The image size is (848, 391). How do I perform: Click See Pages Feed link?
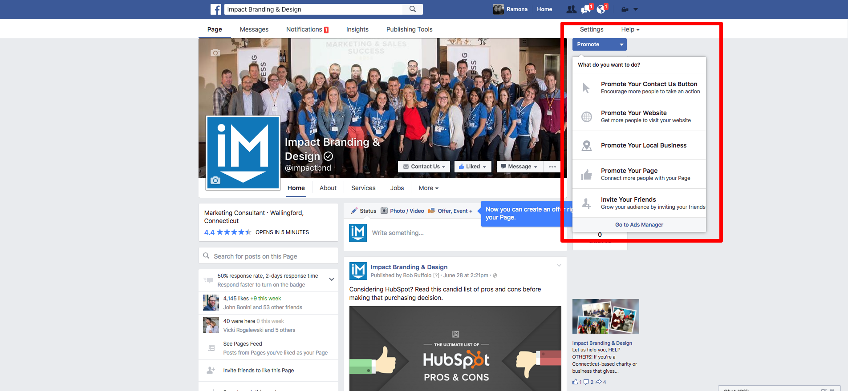coord(243,344)
